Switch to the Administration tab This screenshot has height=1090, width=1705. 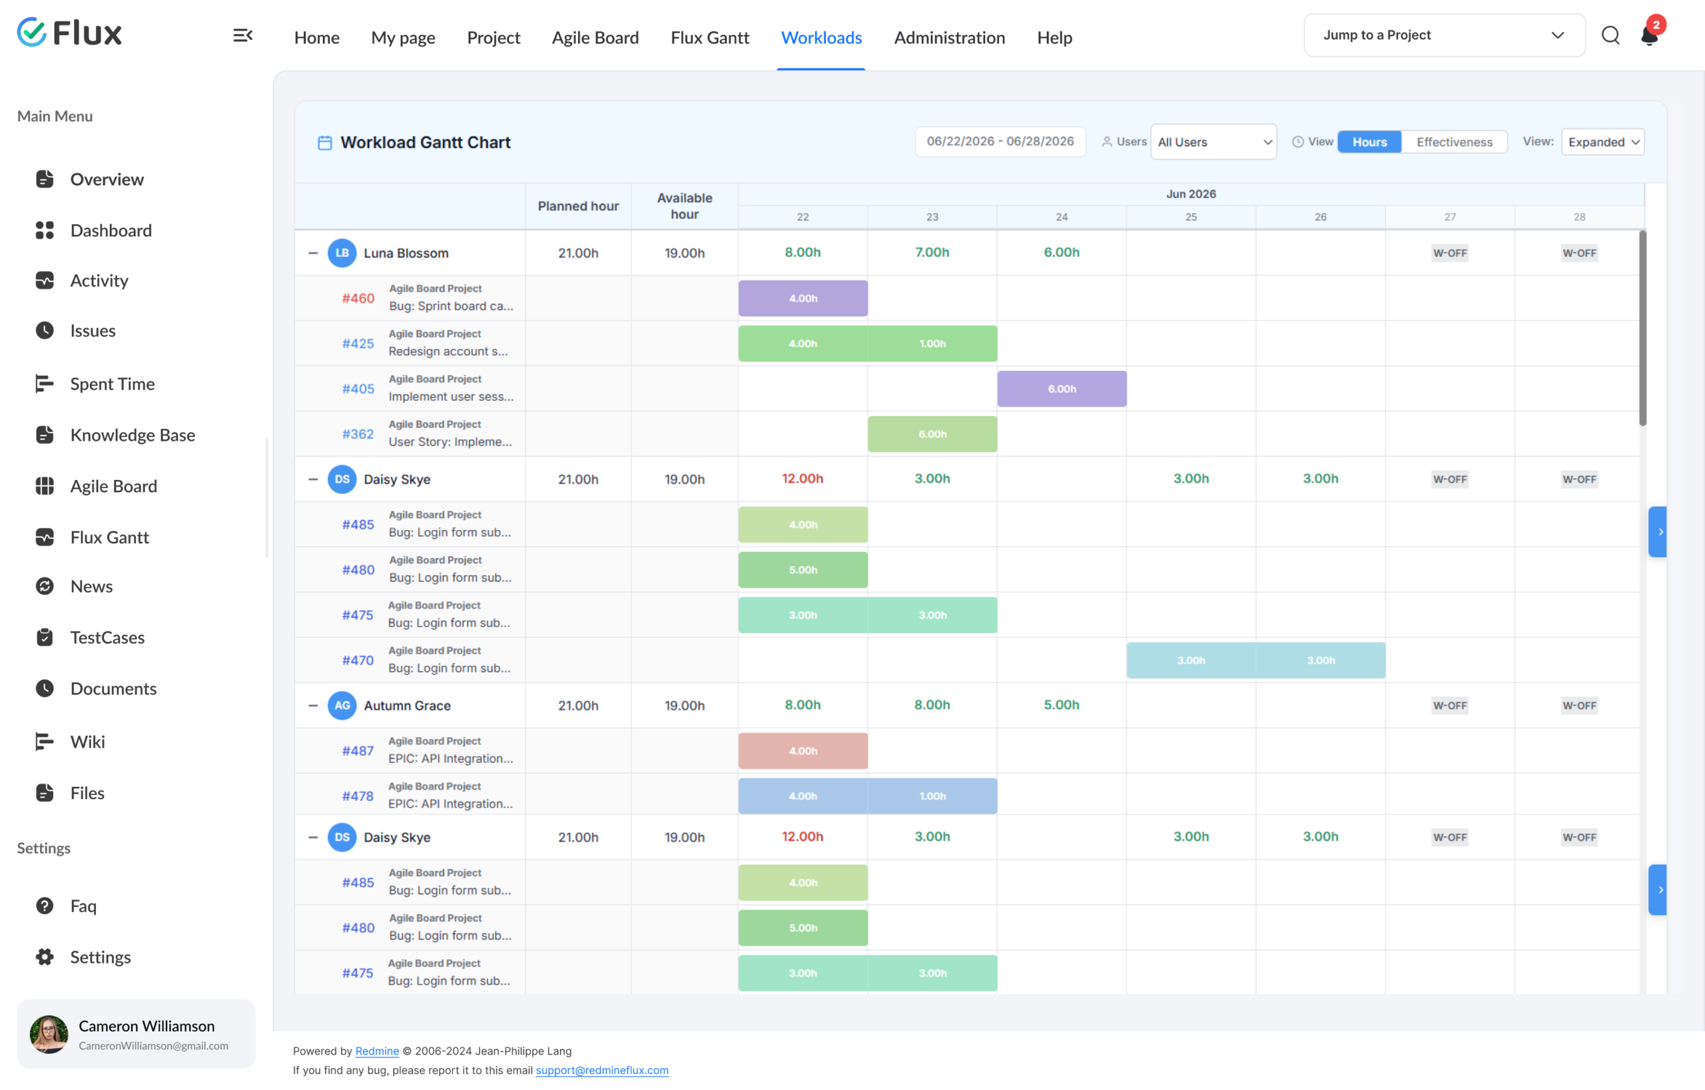click(x=949, y=37)
